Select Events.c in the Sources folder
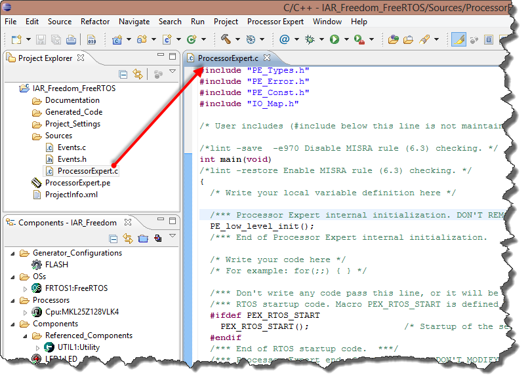The image size is (530, 384). [71, 147]
